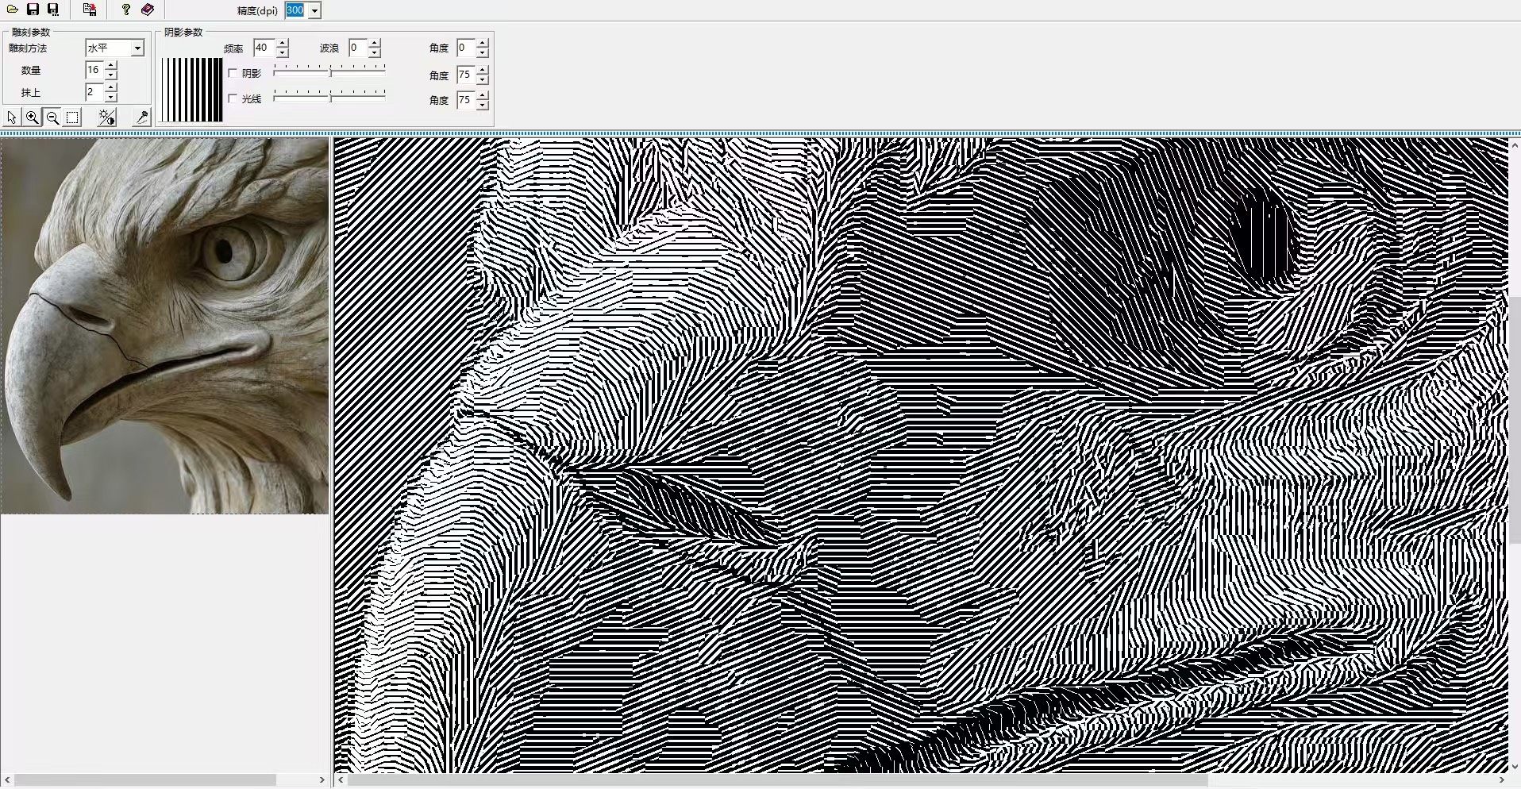The width and height of the screenshot is (1521, 789).
Task: Click the 频率 input field showing 40
Action: [264, 48]
